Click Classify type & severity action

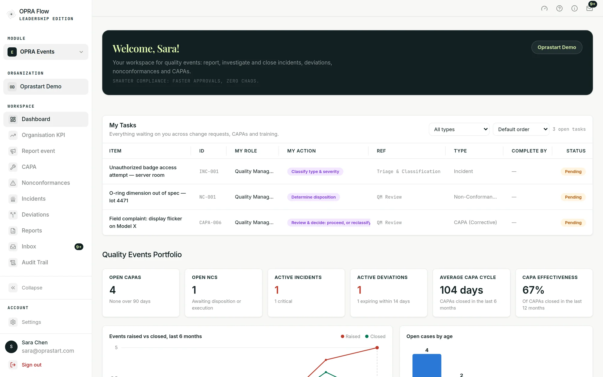click(315, 172)
